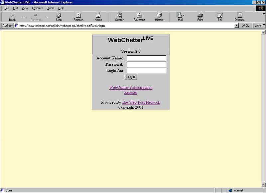Click the 'Password:' label
The height and width of the screenshot is (193, 266).
point(114,64)
